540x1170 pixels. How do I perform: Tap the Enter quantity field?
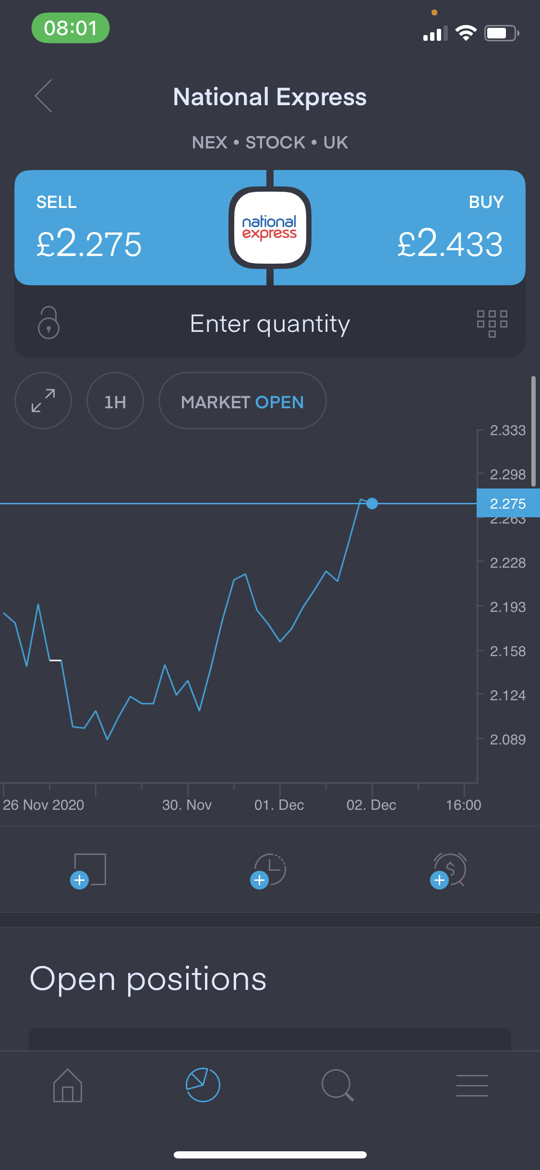point(270,324)
